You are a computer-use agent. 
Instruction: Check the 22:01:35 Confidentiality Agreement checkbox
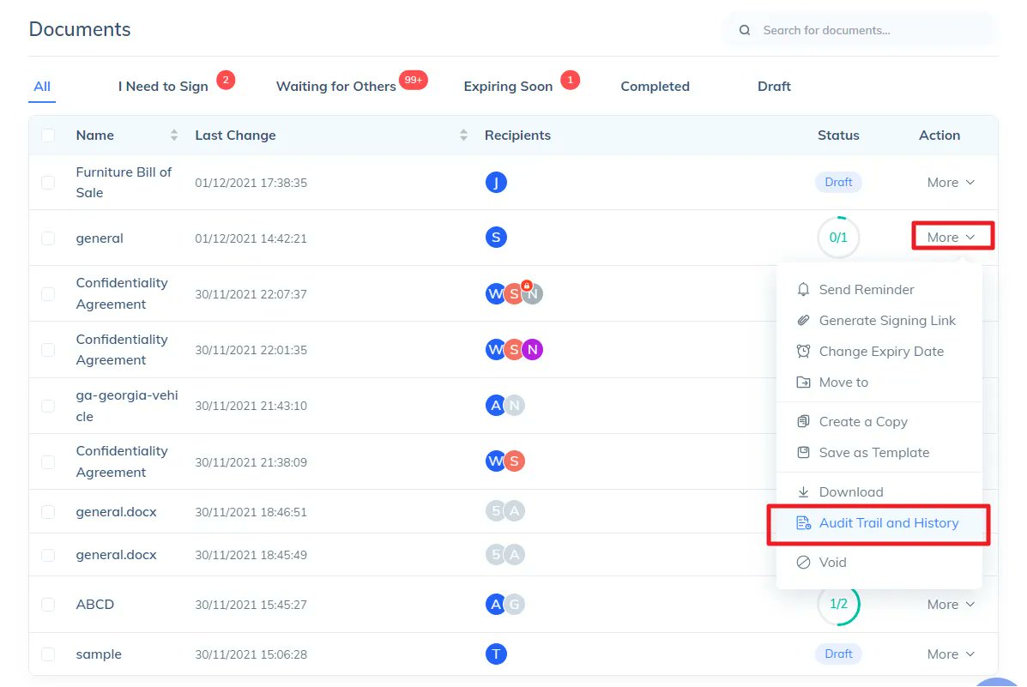click(48, 350)
